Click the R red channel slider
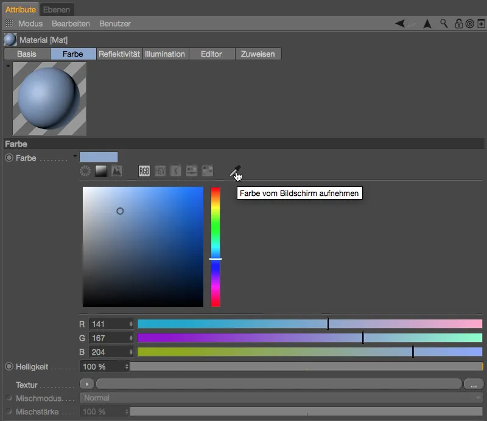This screenshot has height=421, width=487. (x=310, y=324)
